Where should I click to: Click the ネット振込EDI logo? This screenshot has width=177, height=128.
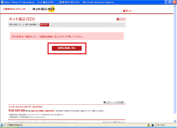coord(43,9)
